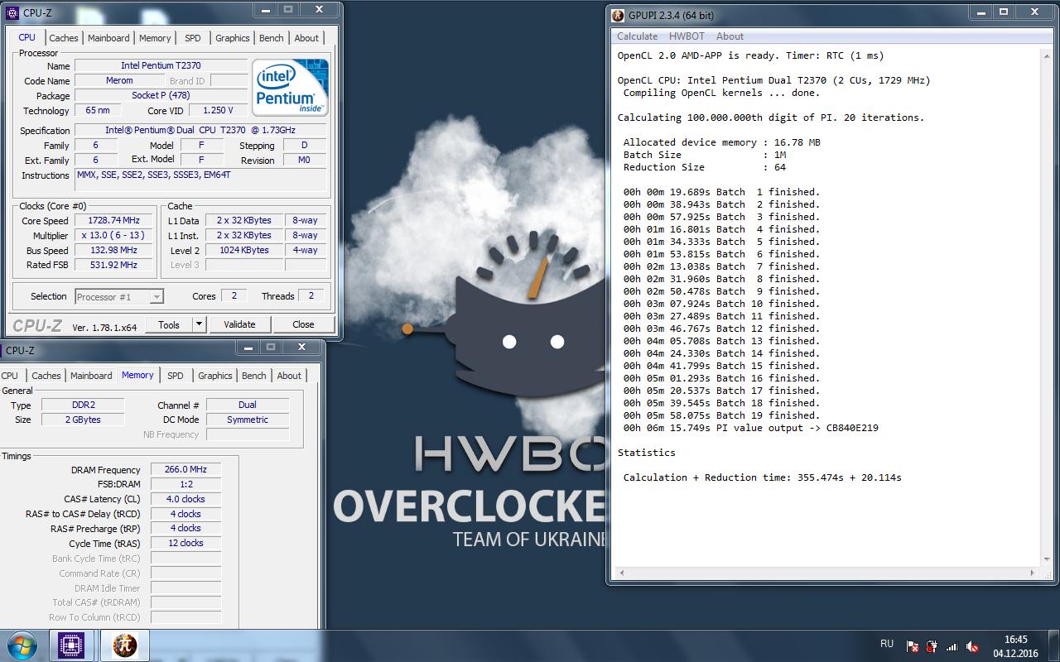The width and height of the screenshot is (1060, 662).
Task: Click the Tools button in CPU-Z
Action: pyautogui.click(x=169, y=324)
